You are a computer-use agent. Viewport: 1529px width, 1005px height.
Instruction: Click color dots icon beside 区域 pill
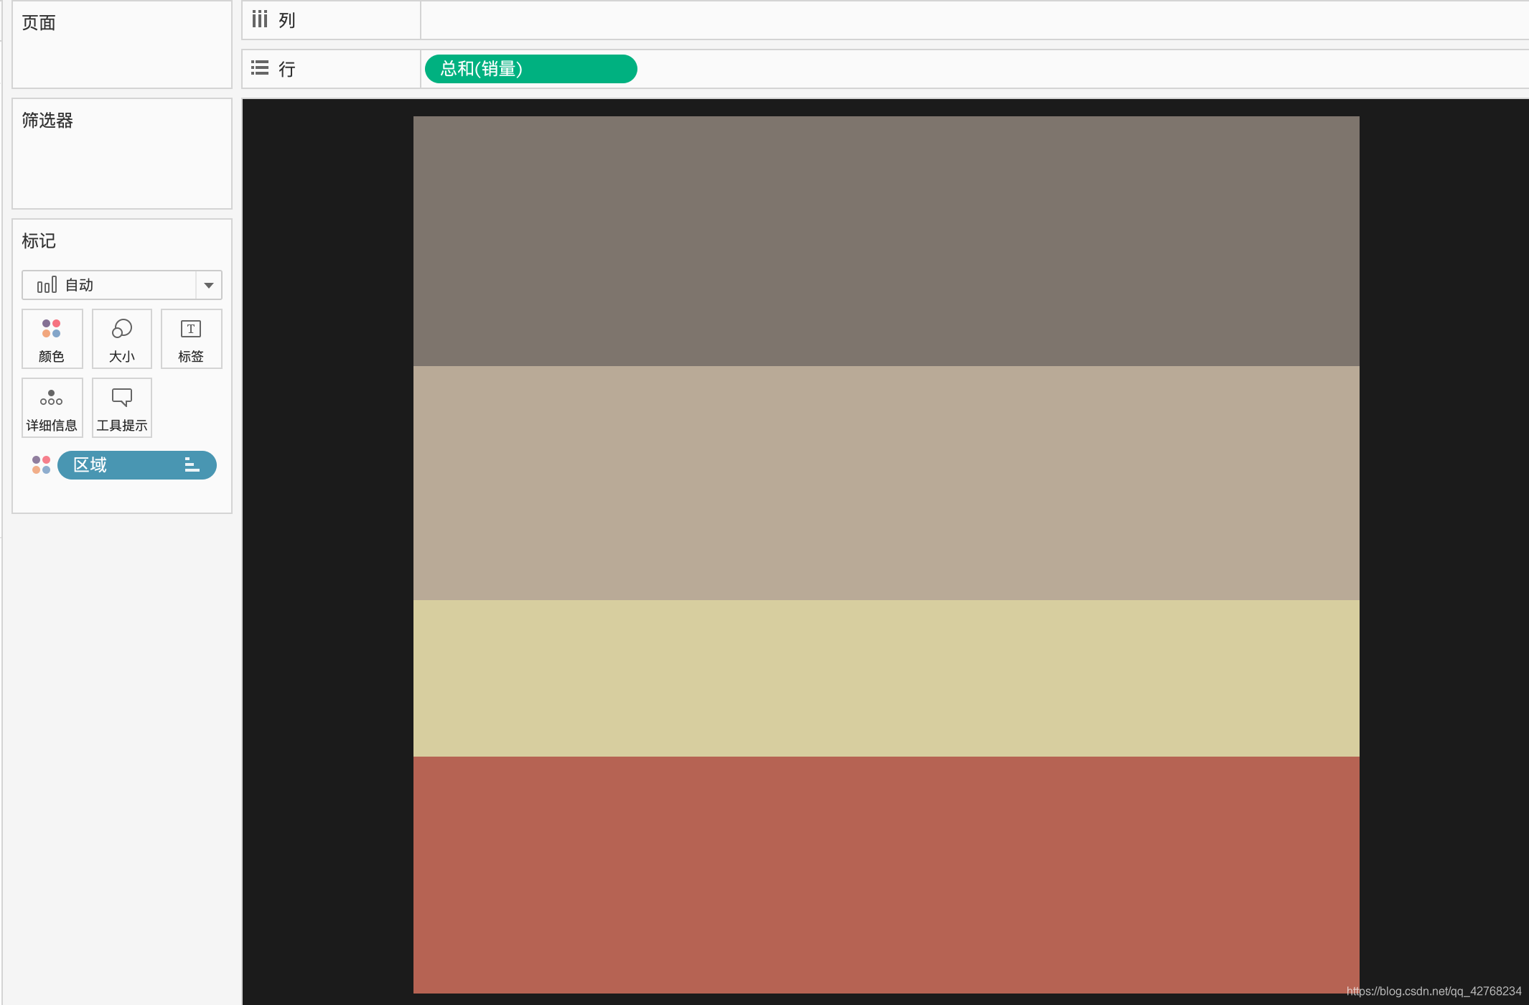tap(41, 465)
